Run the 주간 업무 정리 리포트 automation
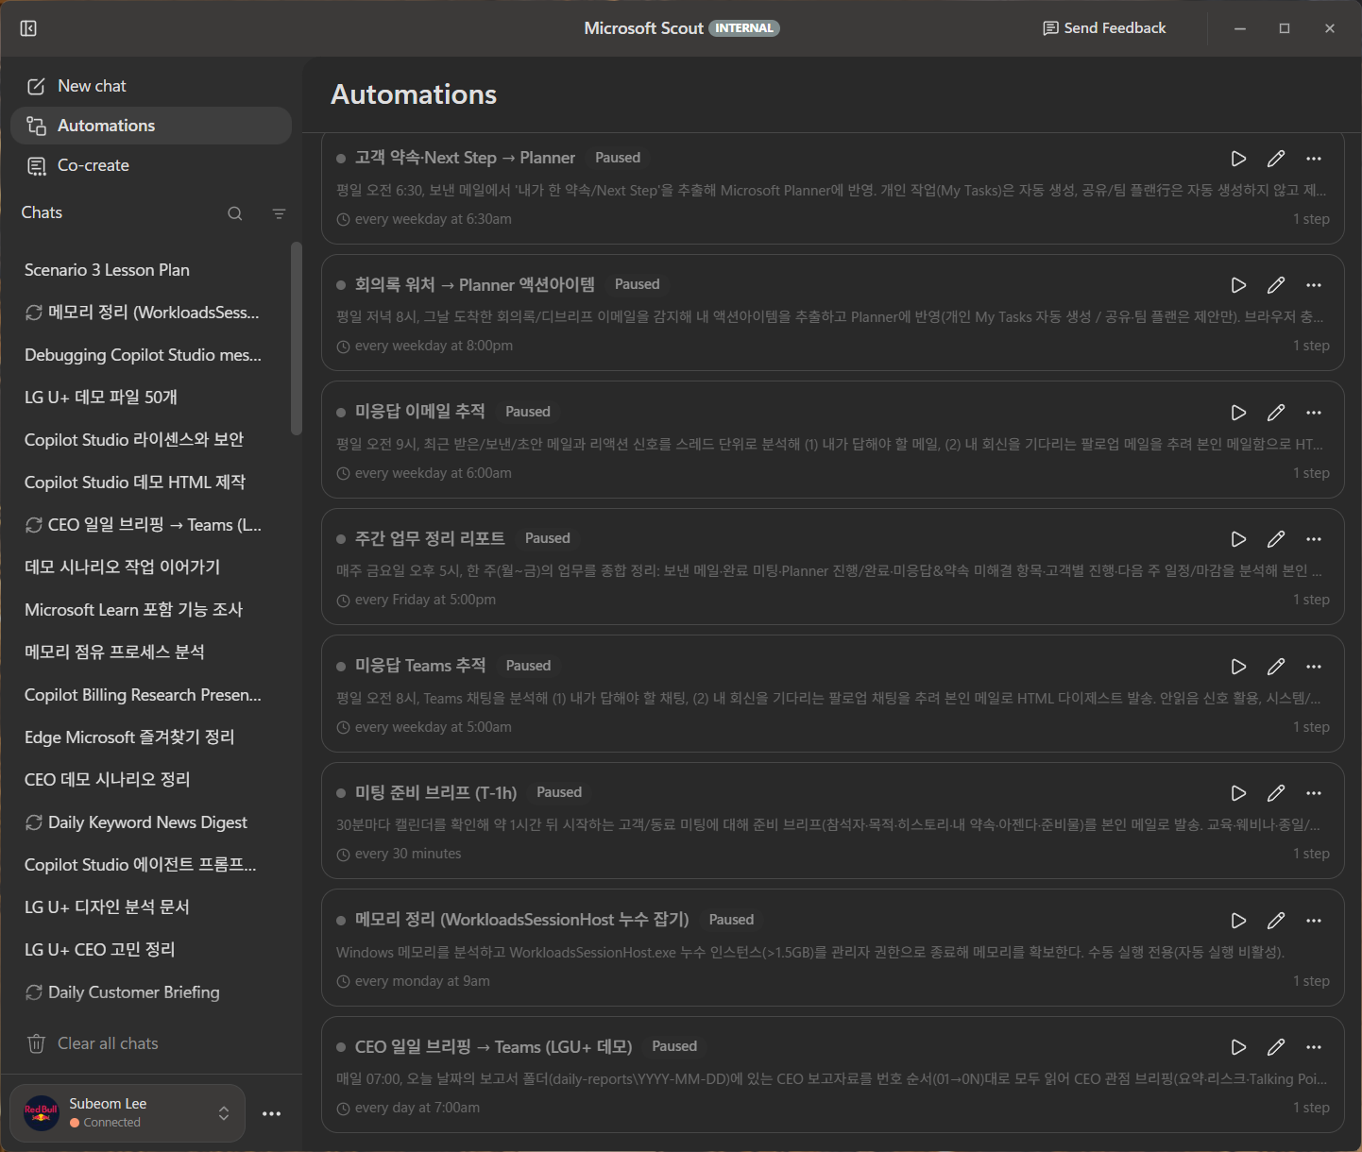The width and height of the screenshot is (1362, 1152). tap(1238, 539)
